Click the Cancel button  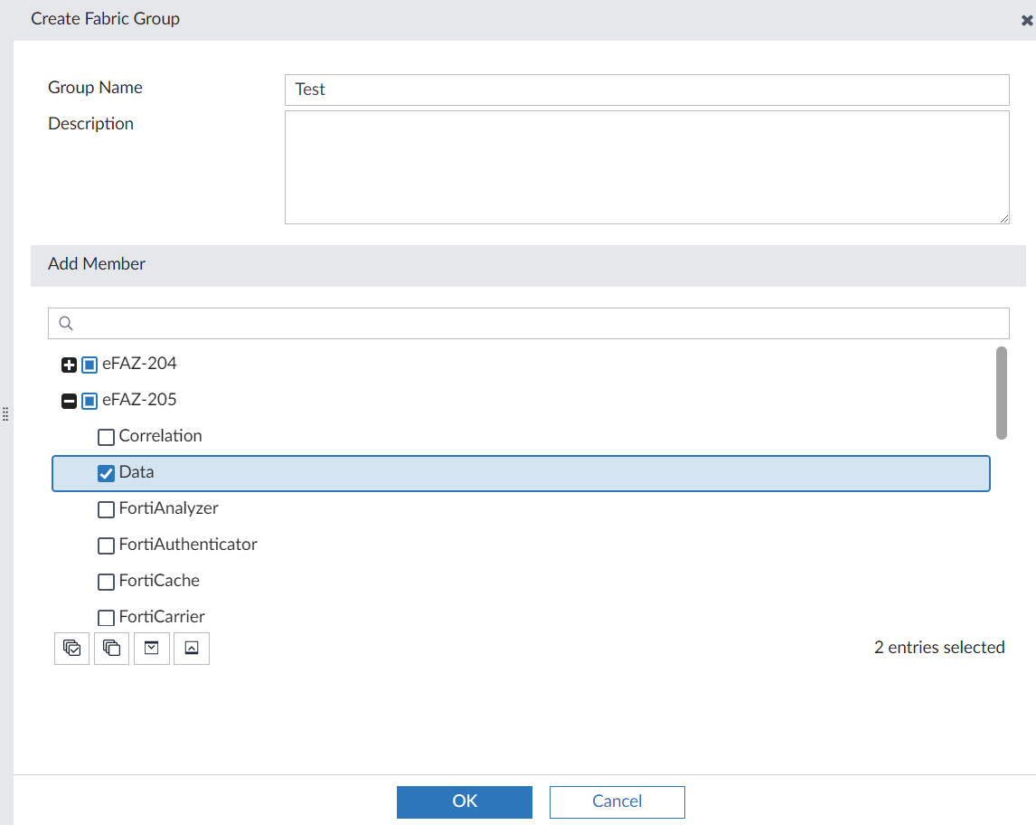(617, 801)
